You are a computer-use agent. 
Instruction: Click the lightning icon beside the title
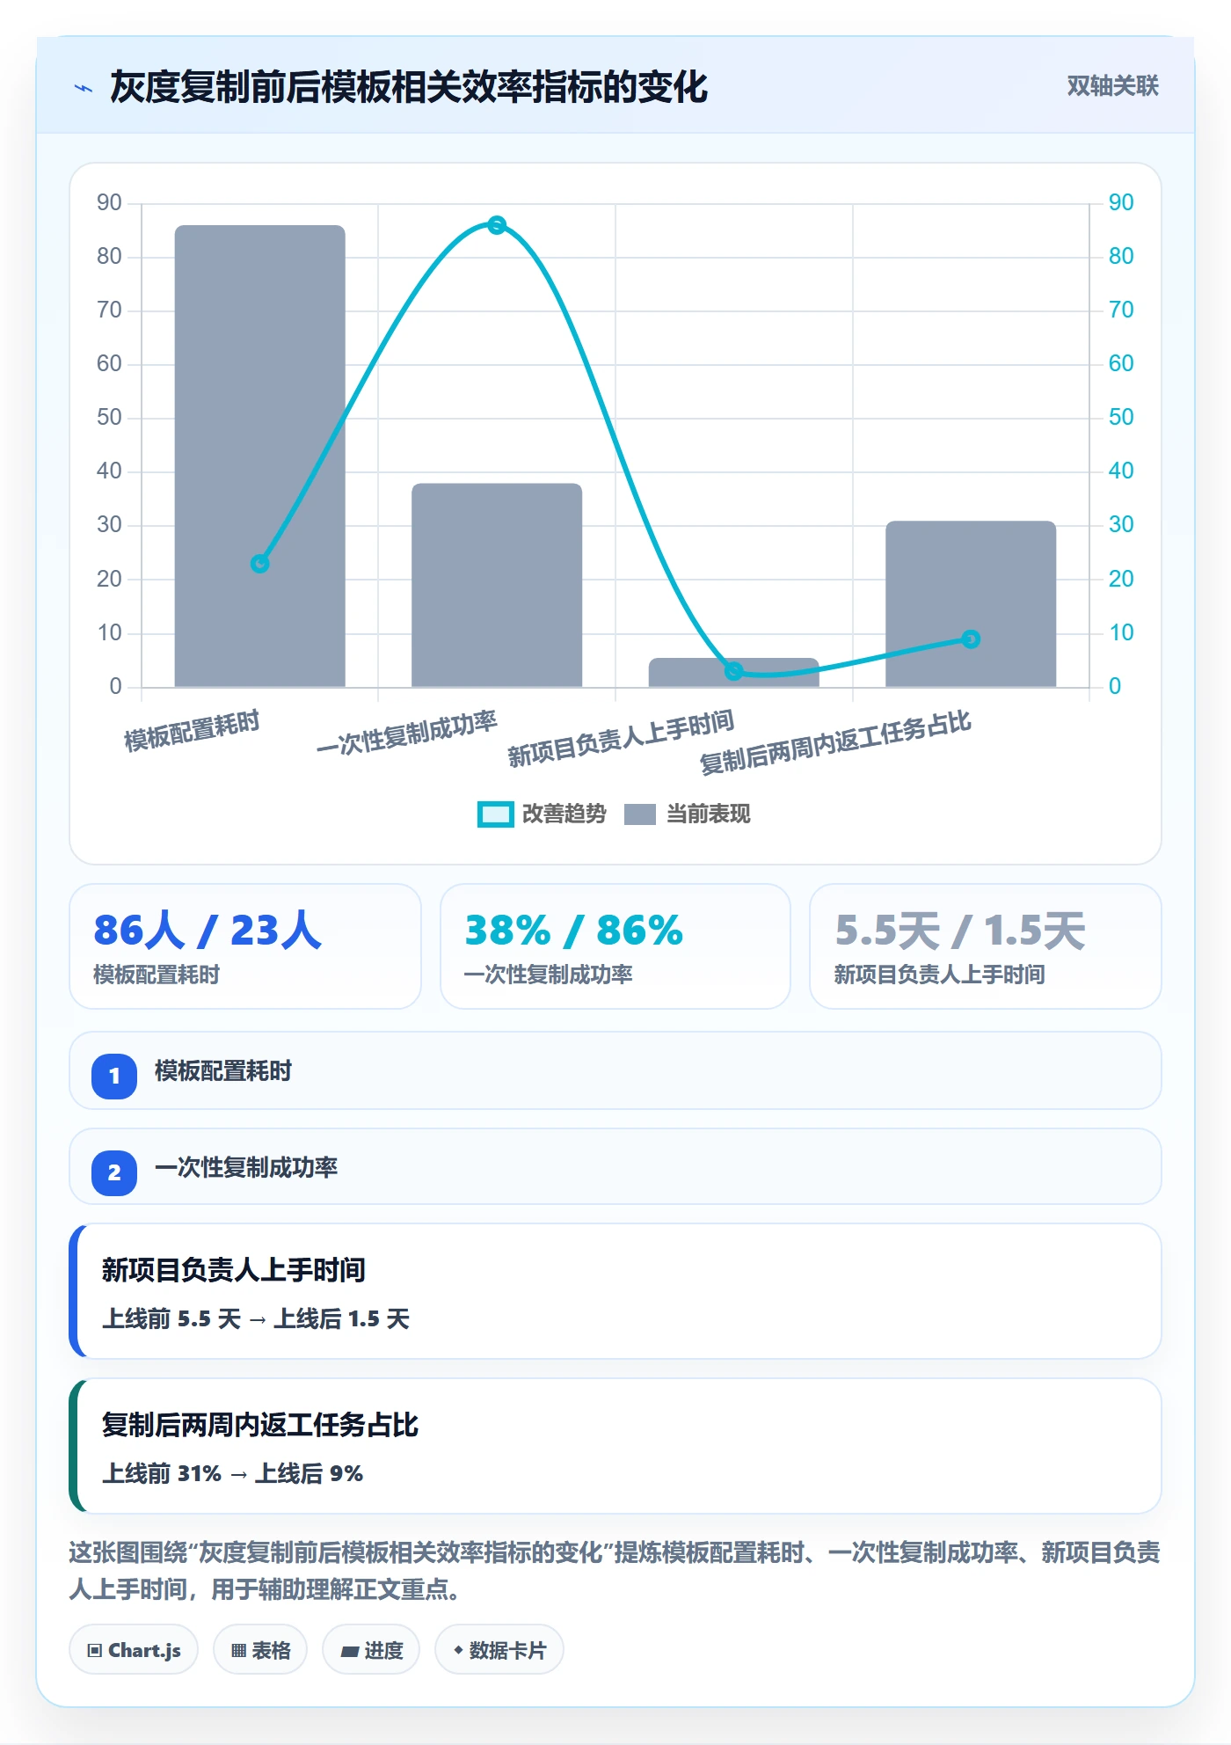[x=84, y=88]
